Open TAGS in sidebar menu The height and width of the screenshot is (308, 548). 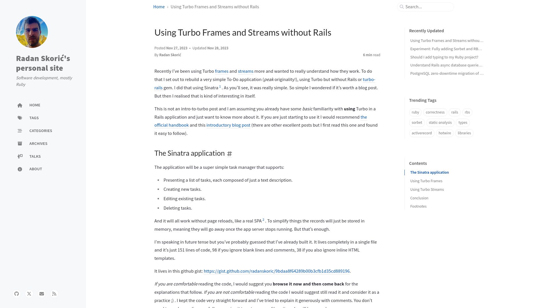point(34,118)
